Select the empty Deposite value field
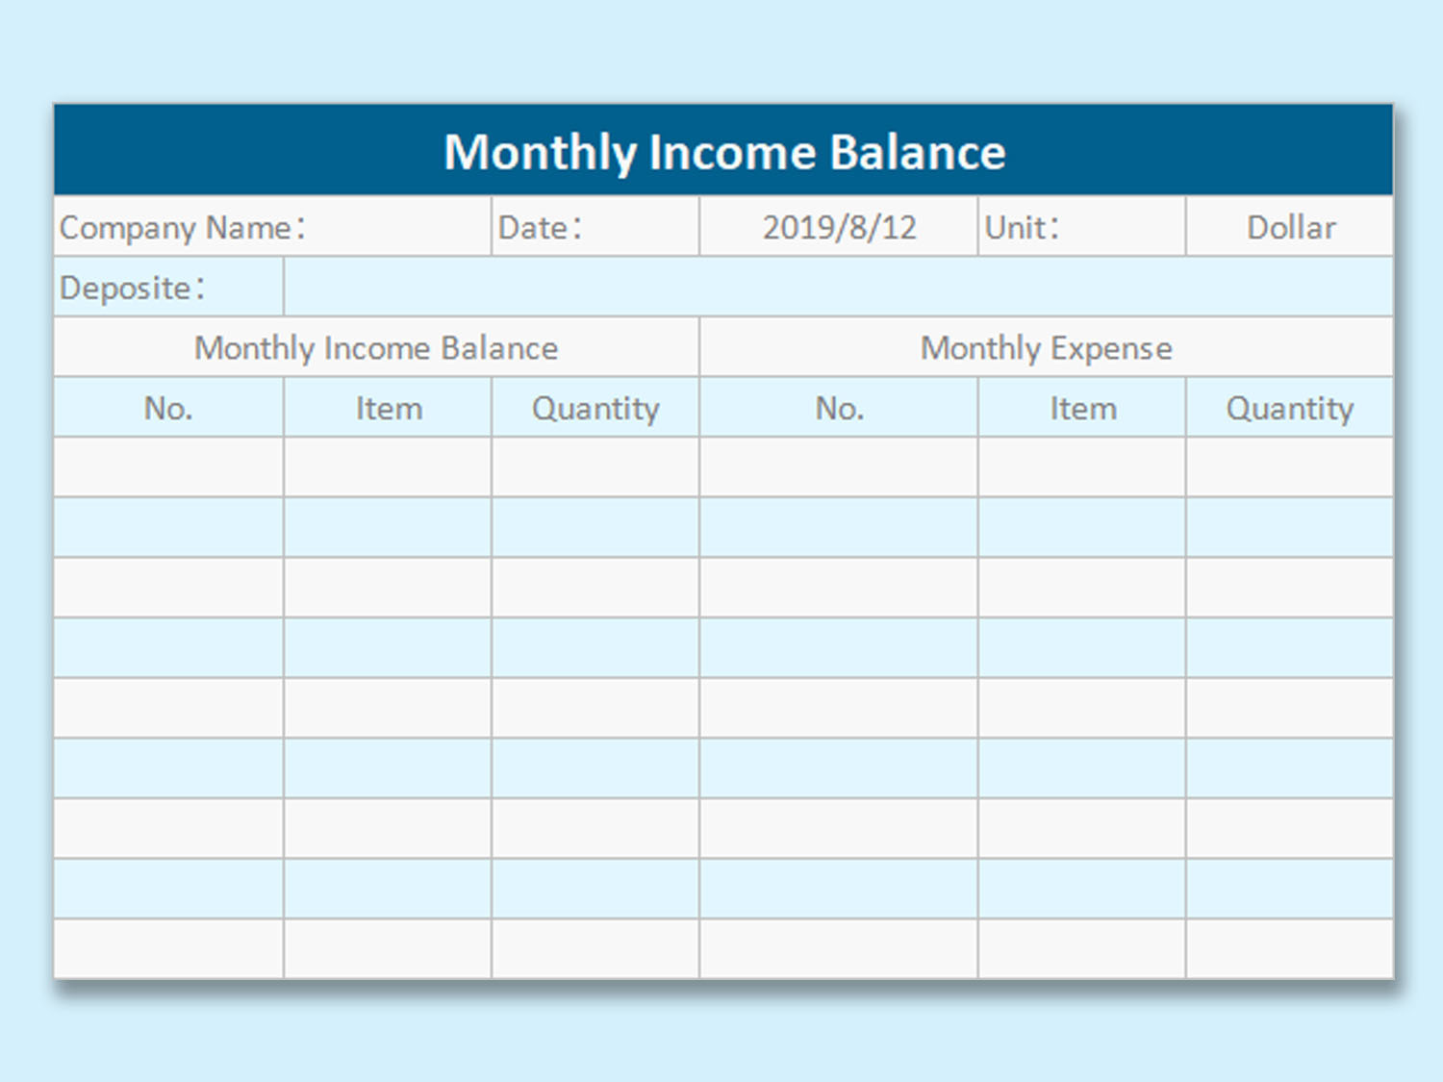The image size is (1443, 1082). (x=837, y=287)
